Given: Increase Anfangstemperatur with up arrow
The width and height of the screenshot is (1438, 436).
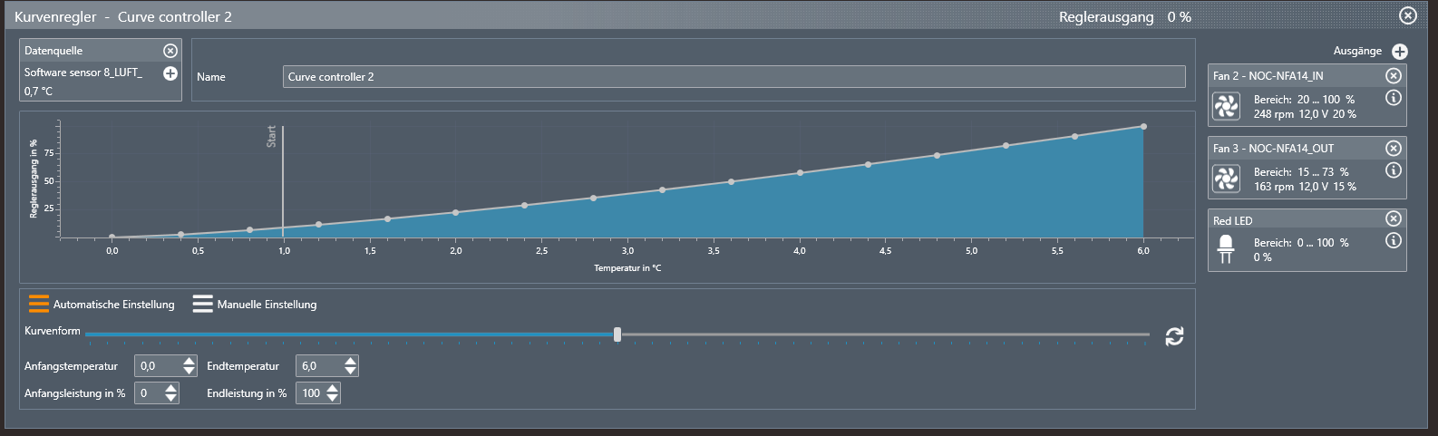Looking at the screenshot, I should 189,361.
